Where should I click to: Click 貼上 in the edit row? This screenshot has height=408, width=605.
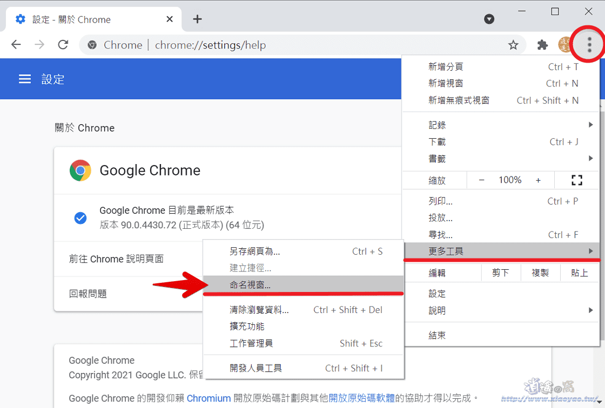580,273
